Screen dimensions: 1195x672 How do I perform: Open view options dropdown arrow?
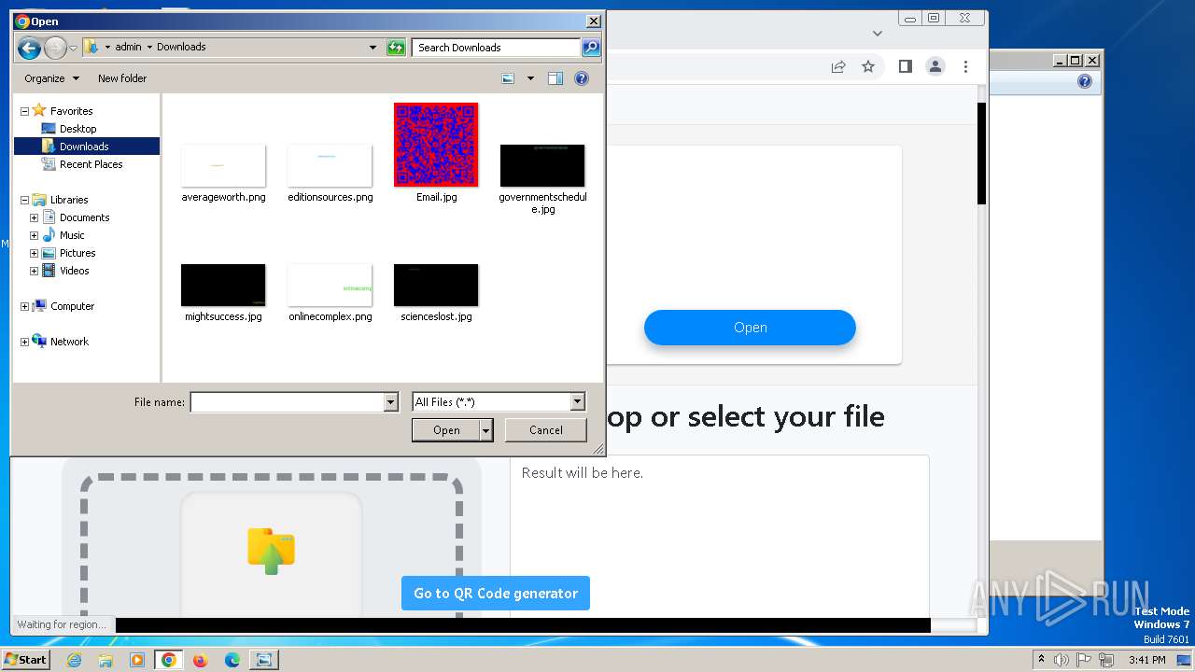tap(530, 78)
